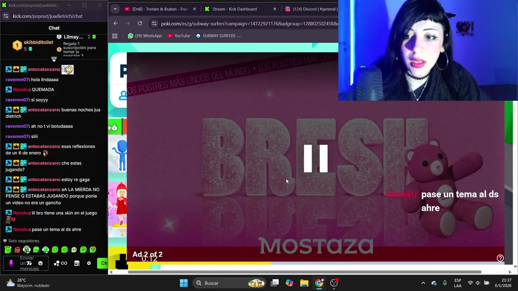Open the YouTube bookmark
The image size is (518, 291).
pyautogui.click(x=178, y=36)
